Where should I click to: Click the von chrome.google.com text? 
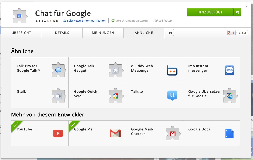tap(131, 21)
